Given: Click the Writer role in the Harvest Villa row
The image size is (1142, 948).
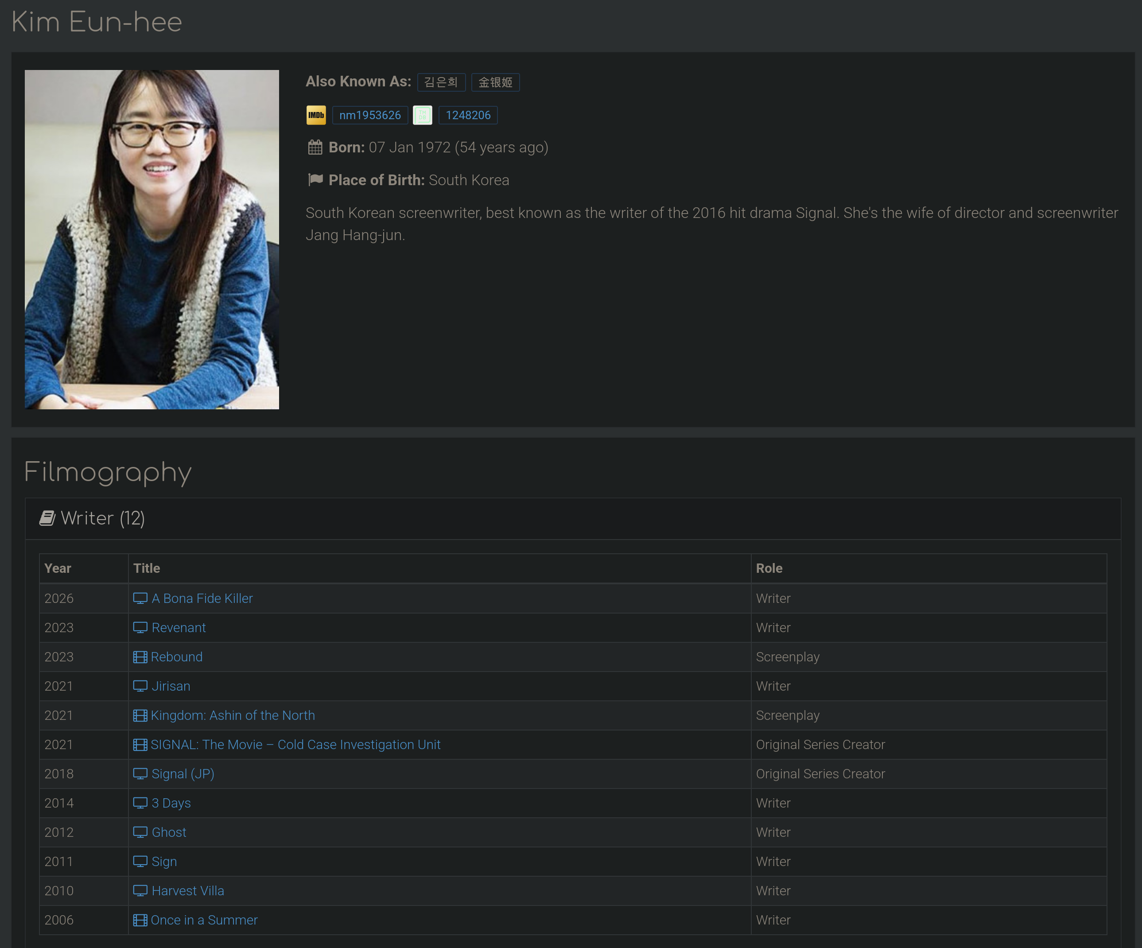Looking at the screenshot, I should (x=773, y=891).
